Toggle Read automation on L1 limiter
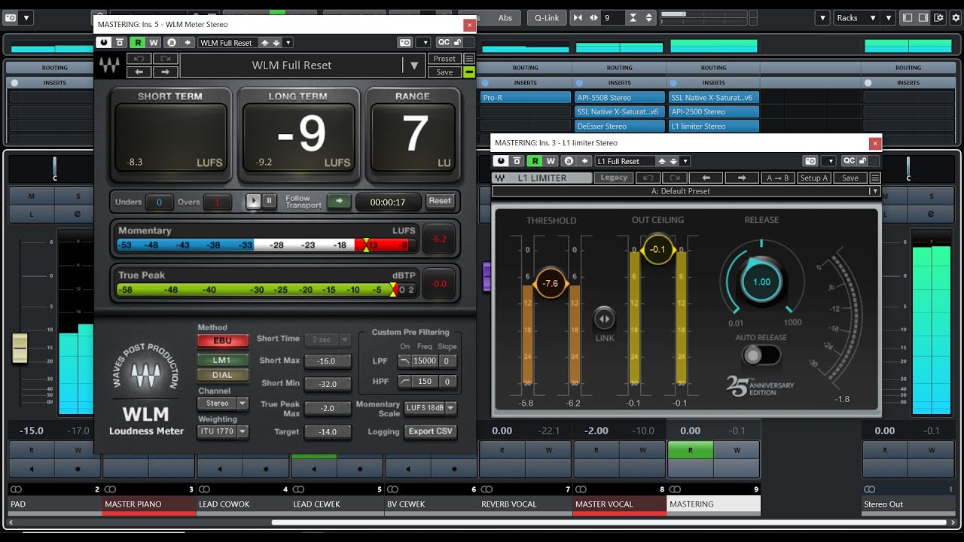 coord(535,161)
